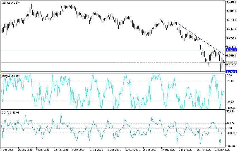The width and height of the screenshot is (240, 153).
Task: Click the 31 May 2022 date label
Action: pos(222,150)
